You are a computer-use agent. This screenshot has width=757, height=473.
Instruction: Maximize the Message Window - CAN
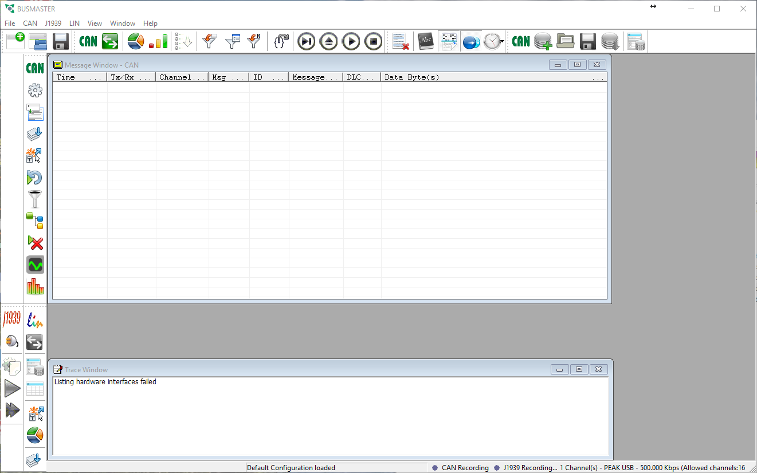[x=577, y=65]
